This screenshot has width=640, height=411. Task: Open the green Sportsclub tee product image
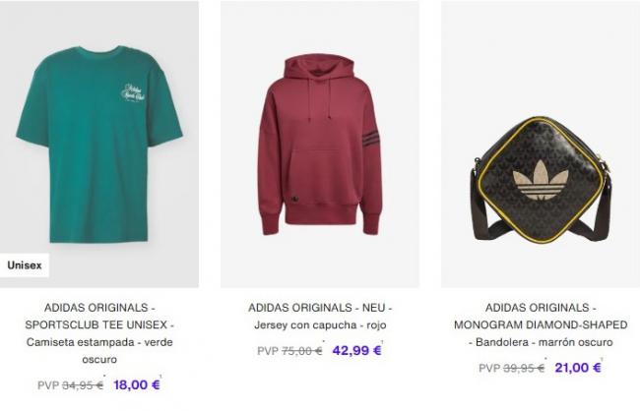[99, 144]
